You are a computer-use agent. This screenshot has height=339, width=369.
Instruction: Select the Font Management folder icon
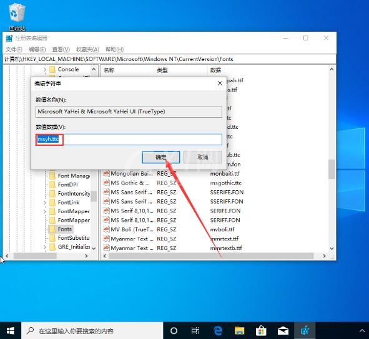pyautogui.click(x=52, y=176)
